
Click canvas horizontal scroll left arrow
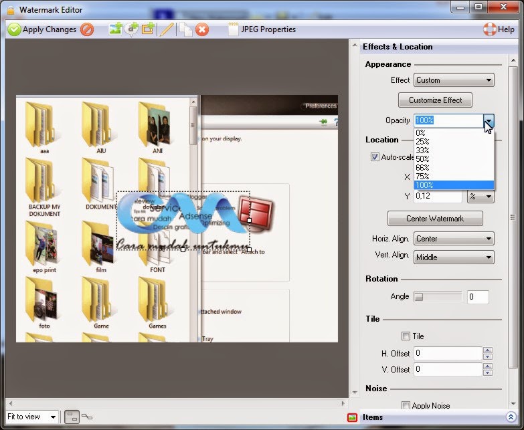coord(11,403)
